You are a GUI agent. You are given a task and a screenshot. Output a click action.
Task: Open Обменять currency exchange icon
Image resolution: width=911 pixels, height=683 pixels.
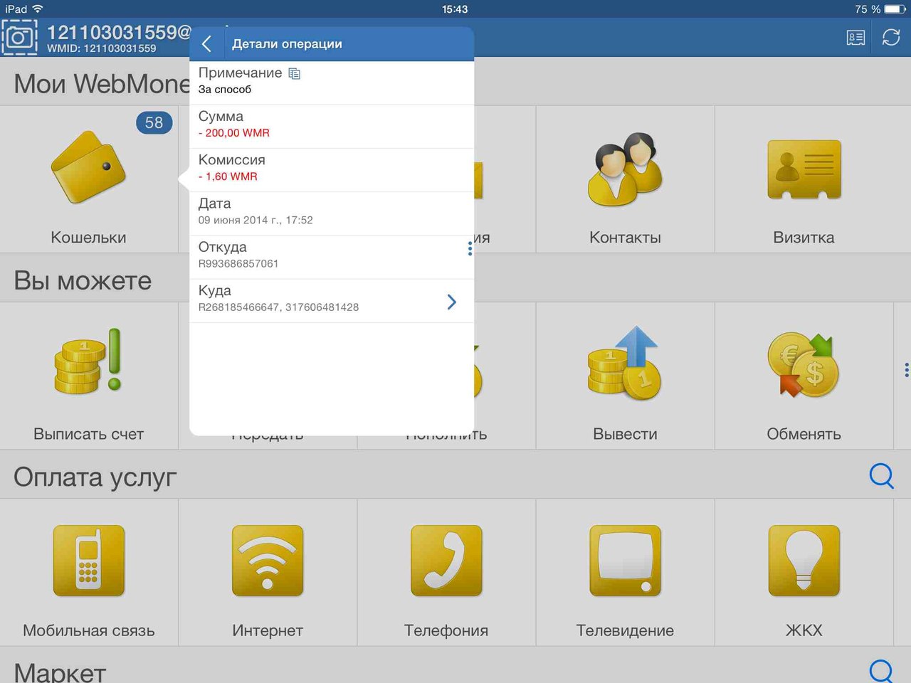(x=804, y=364)
